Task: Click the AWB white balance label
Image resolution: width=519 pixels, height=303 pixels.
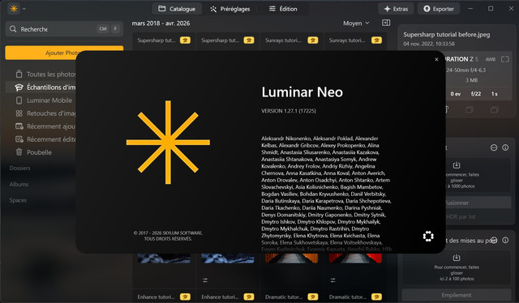Action: point(490,59)
